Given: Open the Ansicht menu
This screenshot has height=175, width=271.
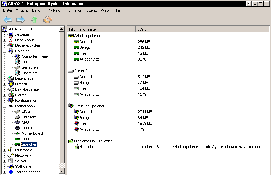Looking at the screenshot, I should [22, 10].
